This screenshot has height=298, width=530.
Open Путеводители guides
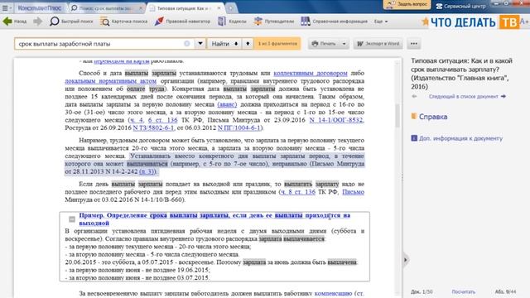pyautogui.click(x=274, y=22)
